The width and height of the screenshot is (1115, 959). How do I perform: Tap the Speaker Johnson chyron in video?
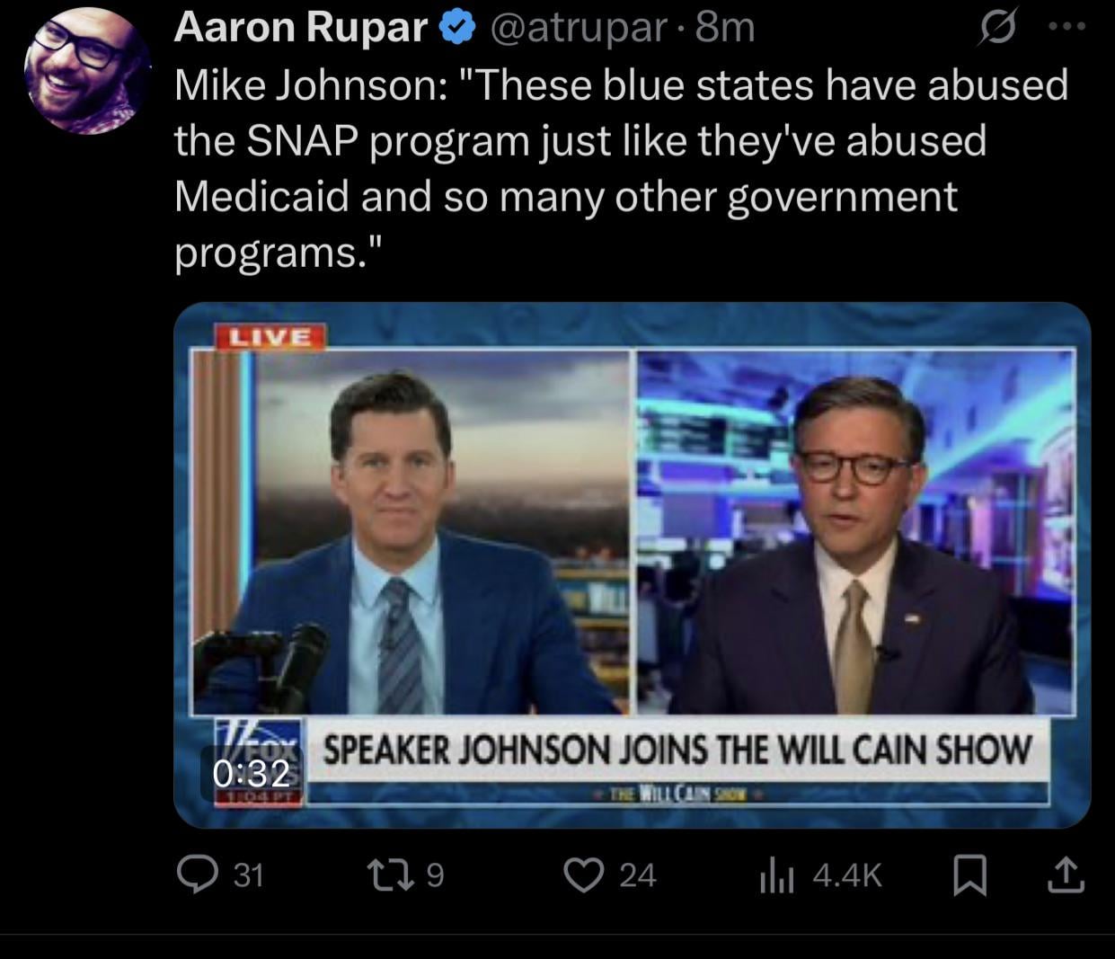(676, 749)
